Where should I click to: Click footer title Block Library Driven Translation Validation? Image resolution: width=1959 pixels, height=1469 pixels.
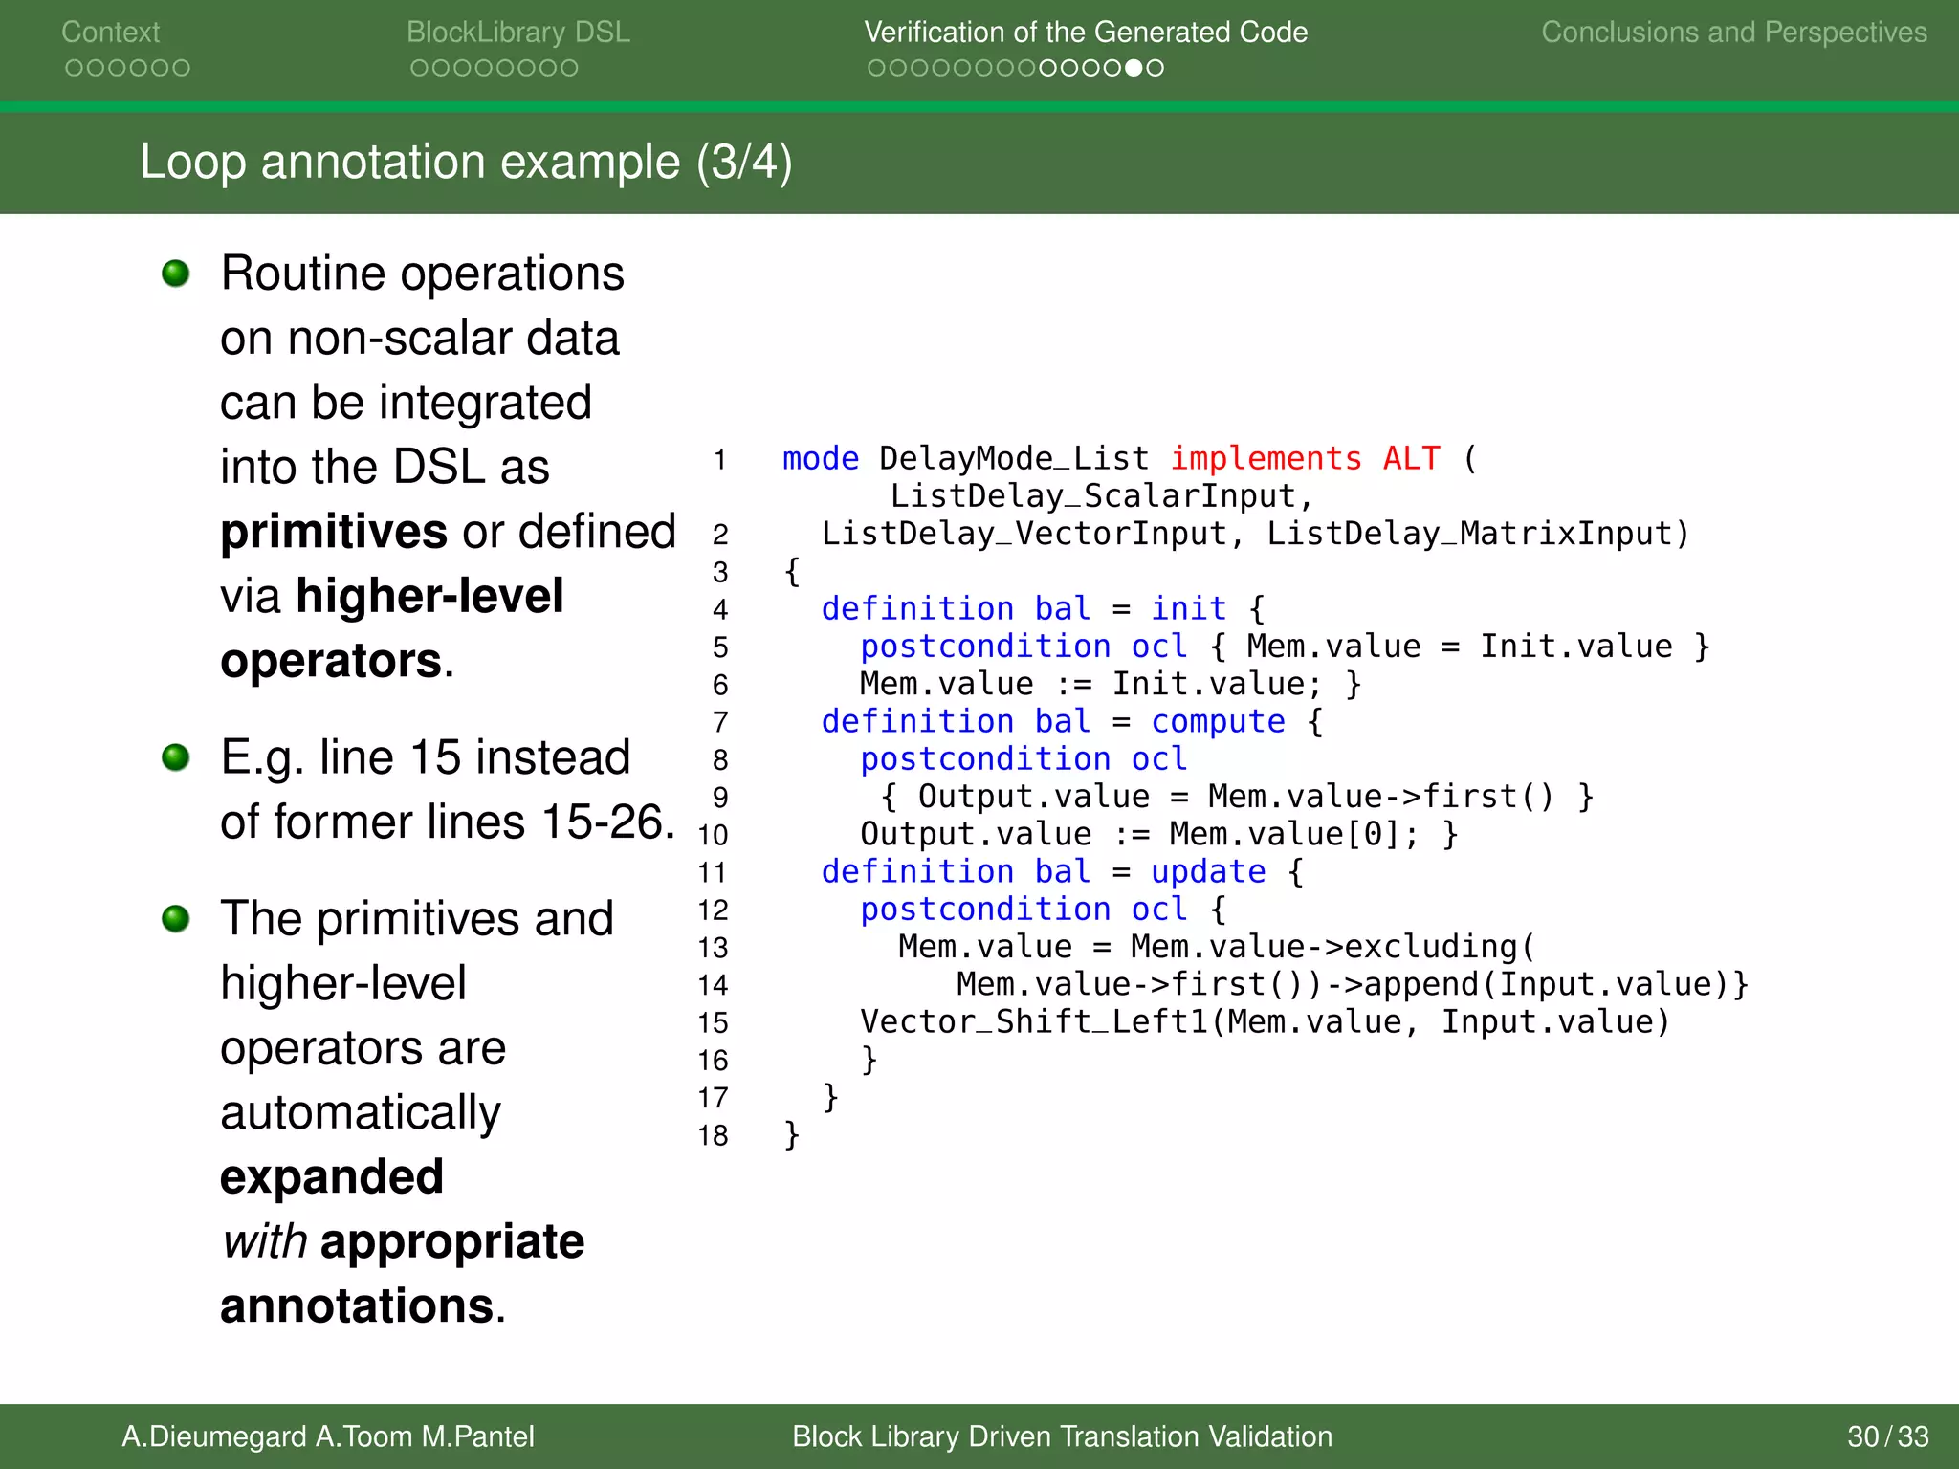(x=1062, y=1436)
